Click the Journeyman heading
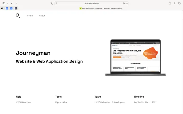Viewport: 183px width, 114px height. tap(33, 53)
